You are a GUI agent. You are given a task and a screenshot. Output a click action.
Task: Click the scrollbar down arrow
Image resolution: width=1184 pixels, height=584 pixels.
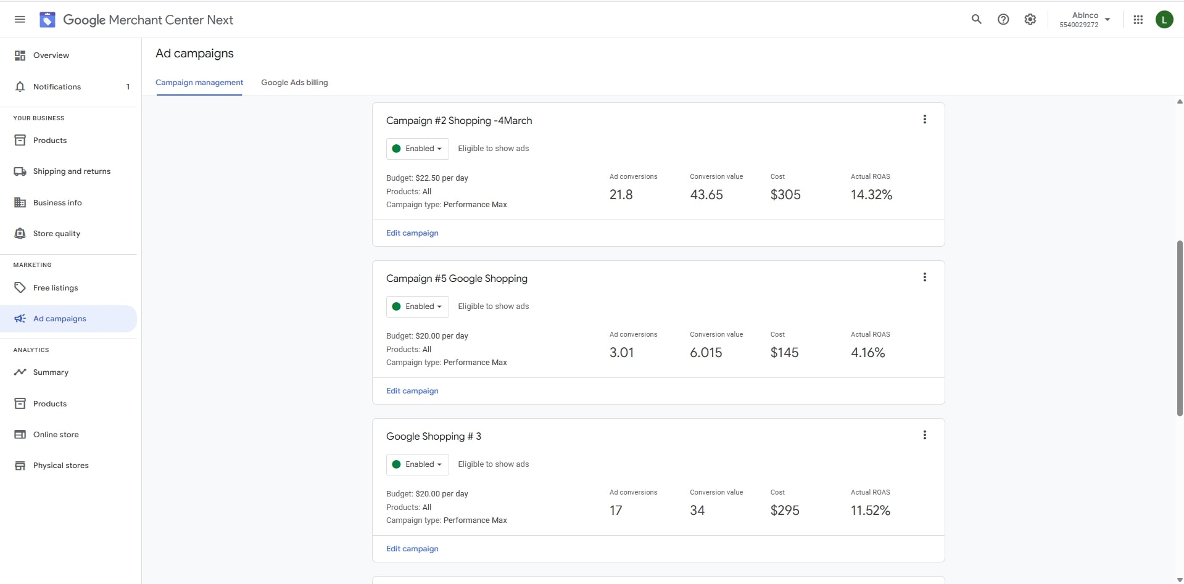coord(1180,580)
